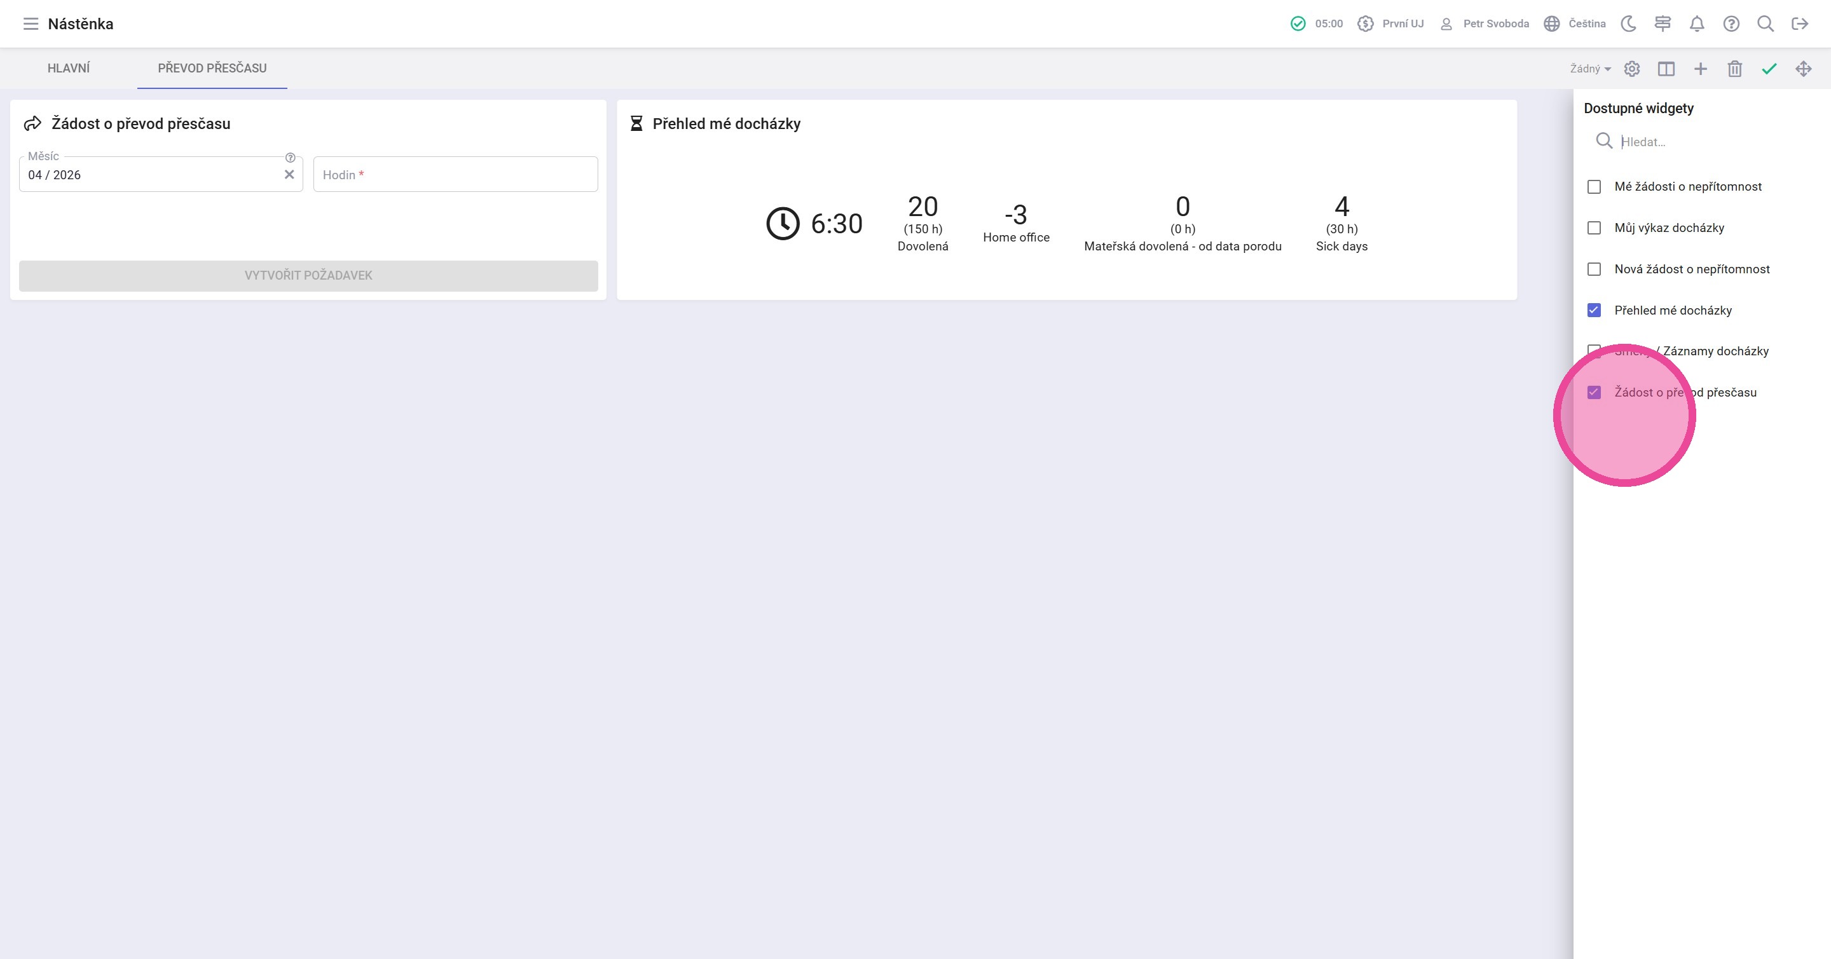The width and height of the screenshot is (1831, 959).
Task: Check Můj výkaz docházky widget
Action: coord(1594,228)
